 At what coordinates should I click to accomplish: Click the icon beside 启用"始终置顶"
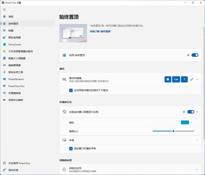[64, 55]
